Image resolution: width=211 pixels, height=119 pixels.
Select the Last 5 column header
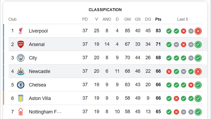point(182,19)
